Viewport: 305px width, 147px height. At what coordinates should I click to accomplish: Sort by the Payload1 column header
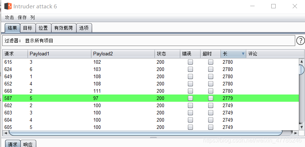point(59,54)
